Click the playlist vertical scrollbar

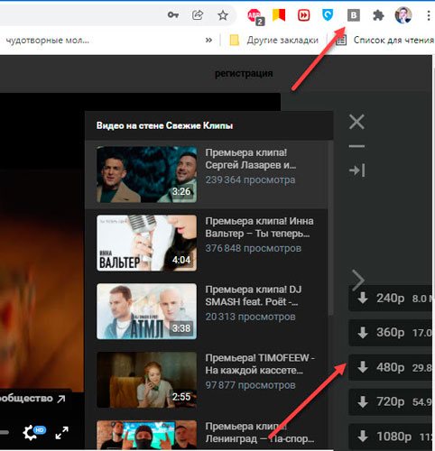330,228
